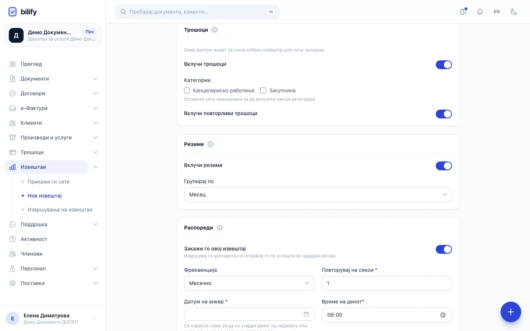Click info icon next to Резиме heading

point(211,144)
